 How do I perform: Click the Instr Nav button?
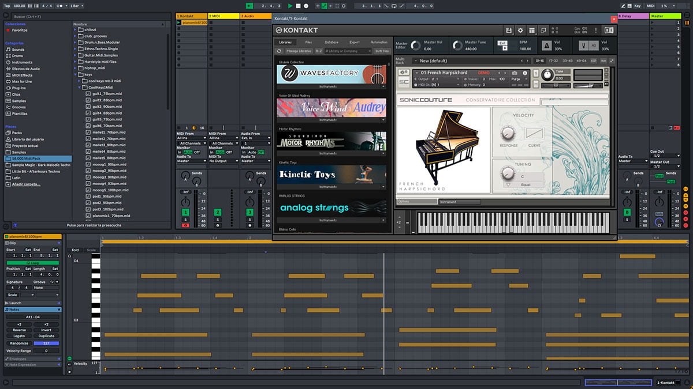(382, 51)
